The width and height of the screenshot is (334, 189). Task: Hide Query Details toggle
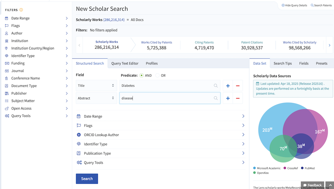[x=294, y=6]
